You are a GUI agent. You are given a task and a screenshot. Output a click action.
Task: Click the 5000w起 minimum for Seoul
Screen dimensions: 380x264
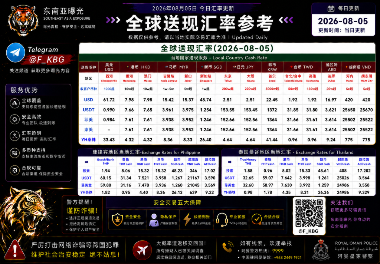(272, 89)
